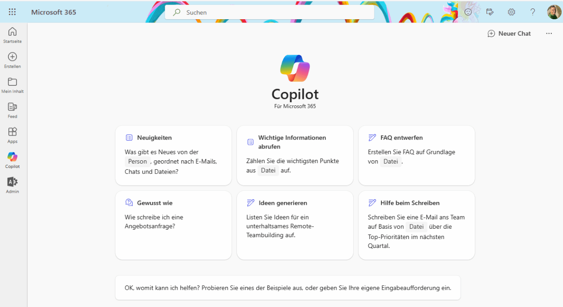The image size is (563, 307).
Task: Open the Gewusst wie prompt card
Action: (173, 225)
